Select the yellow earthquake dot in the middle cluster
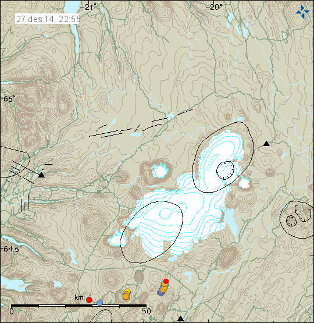Image resolution: width=314 pixels, height=323 pixels. point(127,291)
